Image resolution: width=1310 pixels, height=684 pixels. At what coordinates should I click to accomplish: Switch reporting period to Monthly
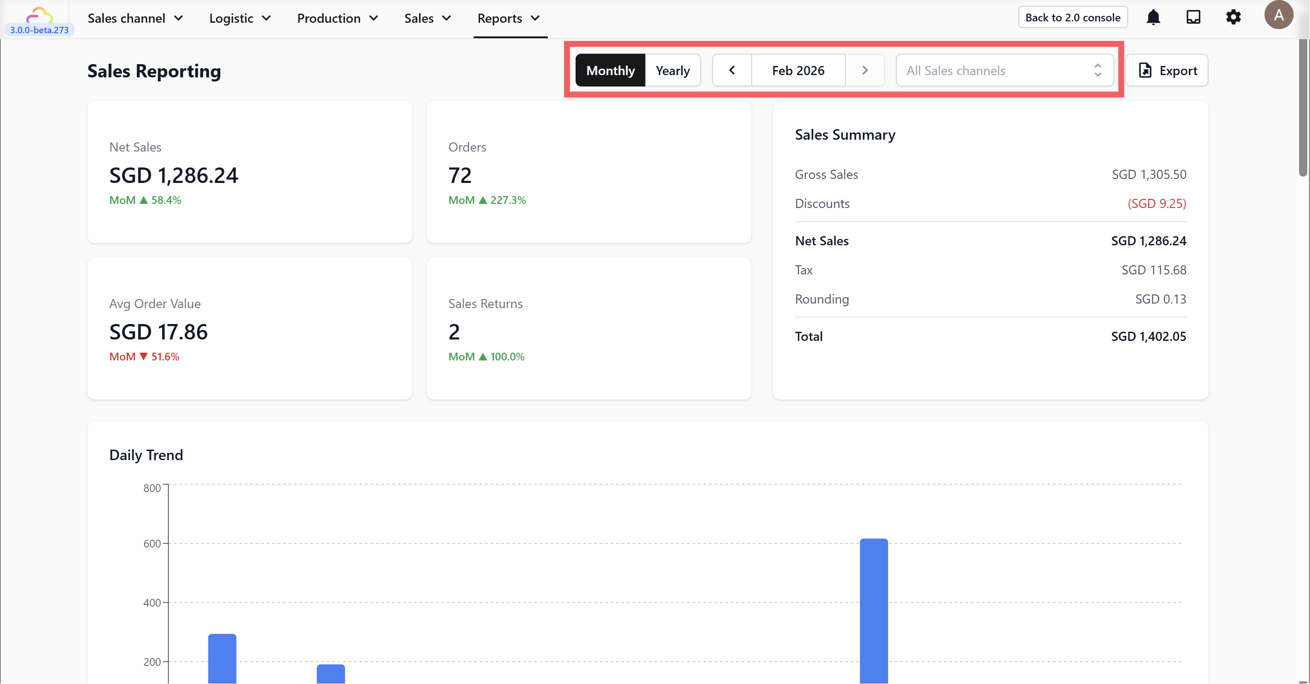610,70
